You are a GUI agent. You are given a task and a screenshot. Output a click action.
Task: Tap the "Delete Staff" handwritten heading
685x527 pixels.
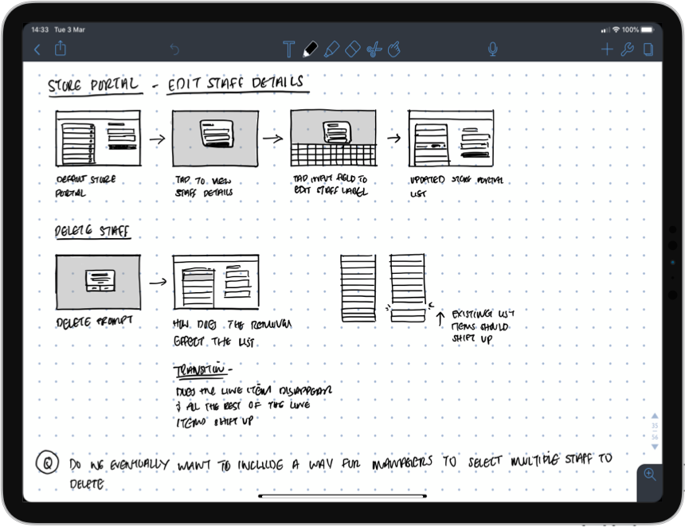point(92,231)
